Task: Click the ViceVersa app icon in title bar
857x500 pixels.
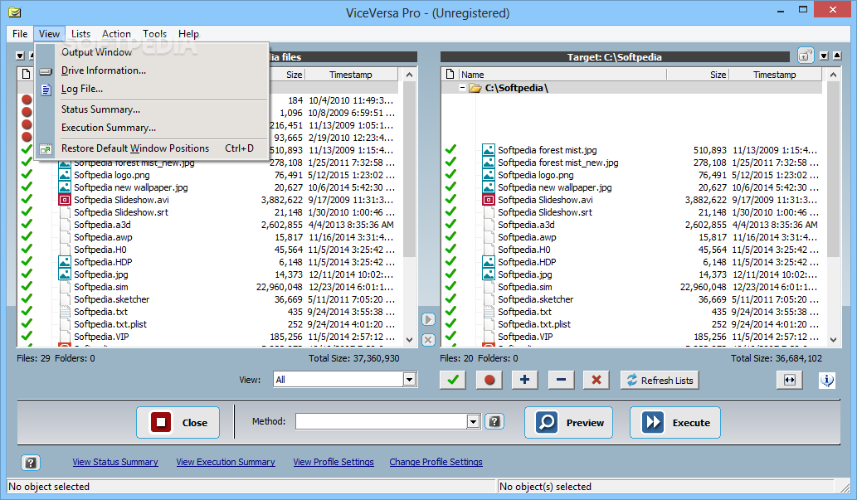Action: click(x=15, y=12)
